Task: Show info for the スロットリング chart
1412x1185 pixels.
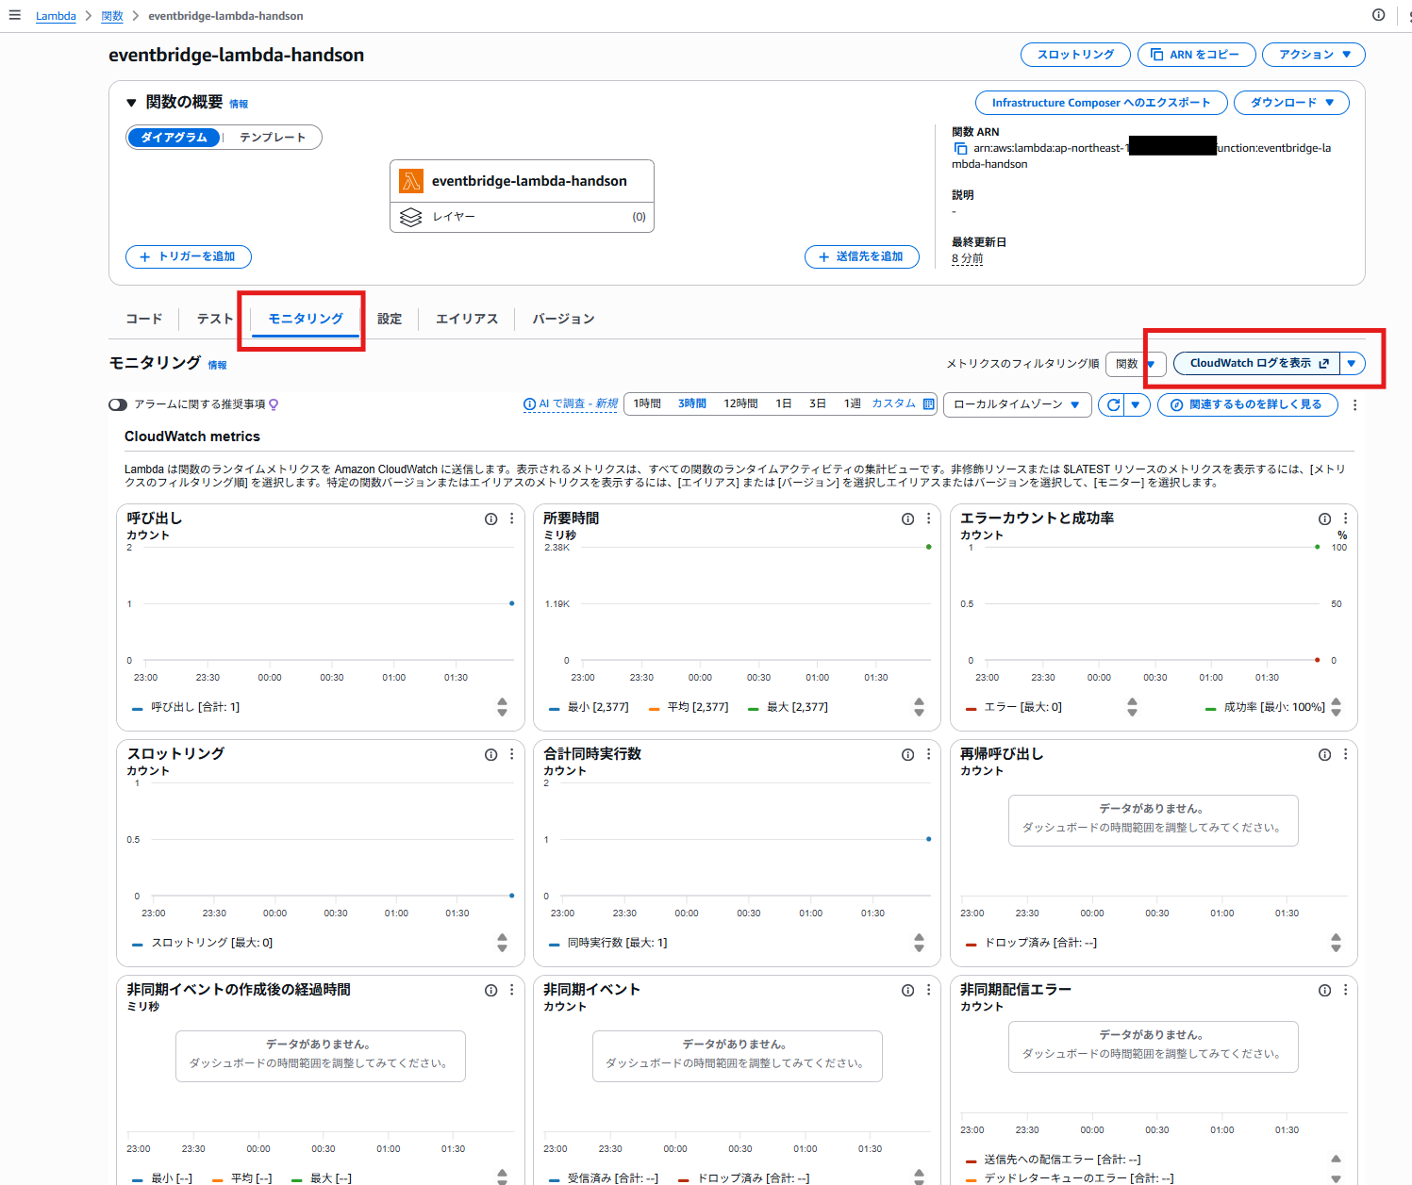Action: point(490,755)
